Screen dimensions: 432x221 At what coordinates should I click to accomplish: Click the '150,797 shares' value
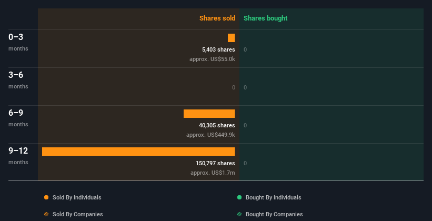pos(215,163)
